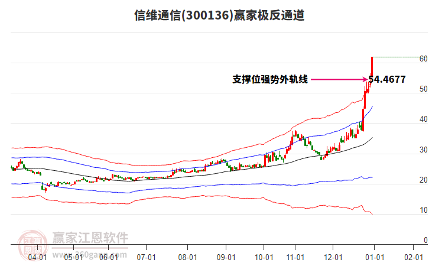Click the y-axis label 50
This screenshot has height=266, width=429.
coord(424,89)
